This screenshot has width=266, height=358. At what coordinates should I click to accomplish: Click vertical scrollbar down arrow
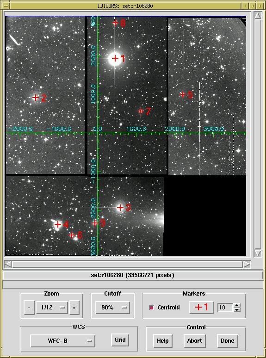(258, 253)
